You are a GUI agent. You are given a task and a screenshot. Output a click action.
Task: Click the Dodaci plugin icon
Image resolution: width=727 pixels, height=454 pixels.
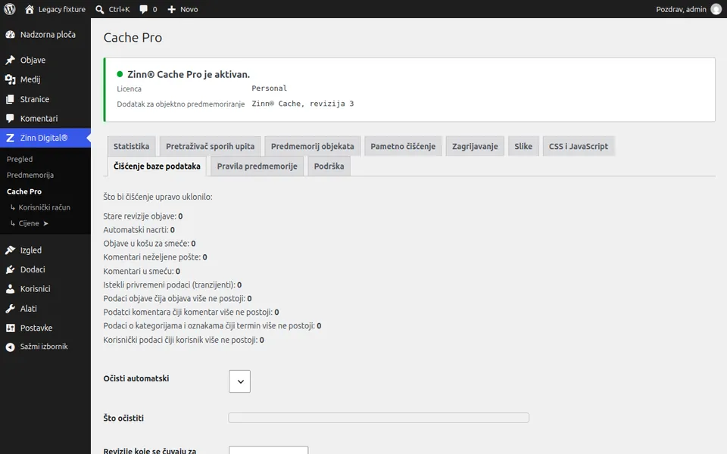(10, 269)
